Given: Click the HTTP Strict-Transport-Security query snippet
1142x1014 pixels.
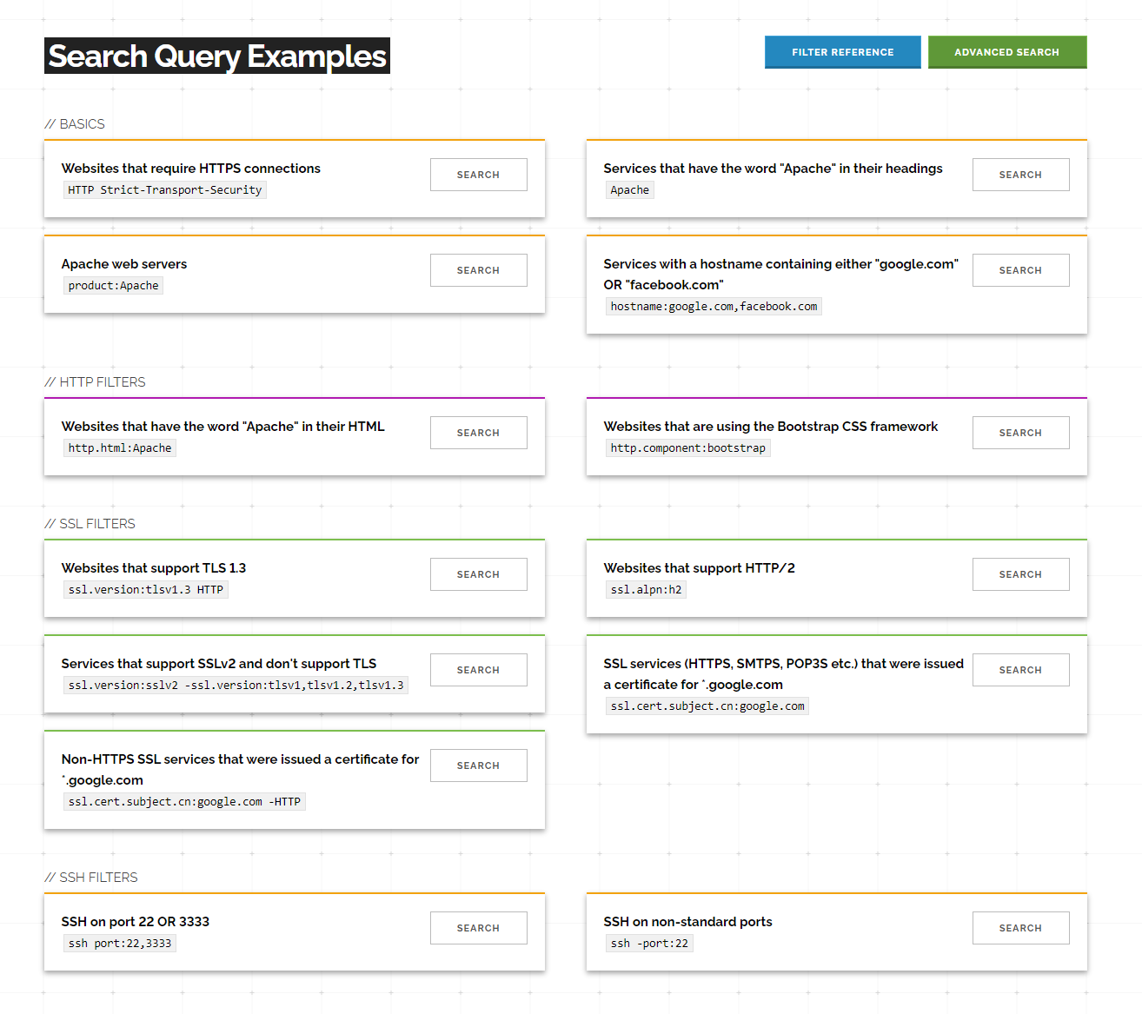Looking at the screenshot, I should click(x=164, y=190).
